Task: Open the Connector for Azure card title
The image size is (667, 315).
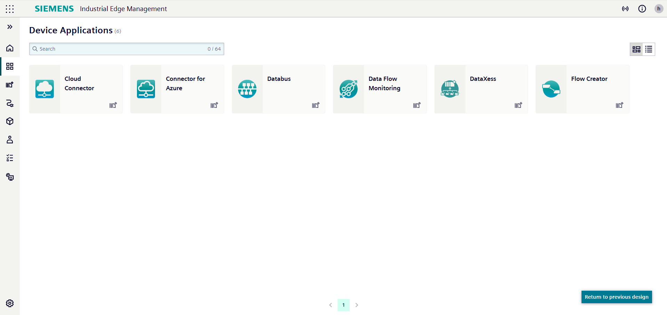Action: 185,83
